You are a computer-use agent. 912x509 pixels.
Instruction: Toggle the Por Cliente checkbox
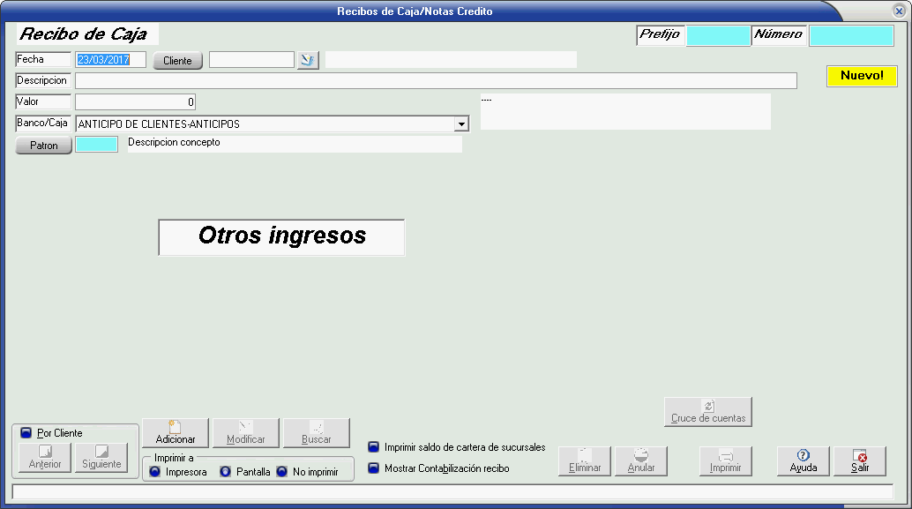click(26, 433)
